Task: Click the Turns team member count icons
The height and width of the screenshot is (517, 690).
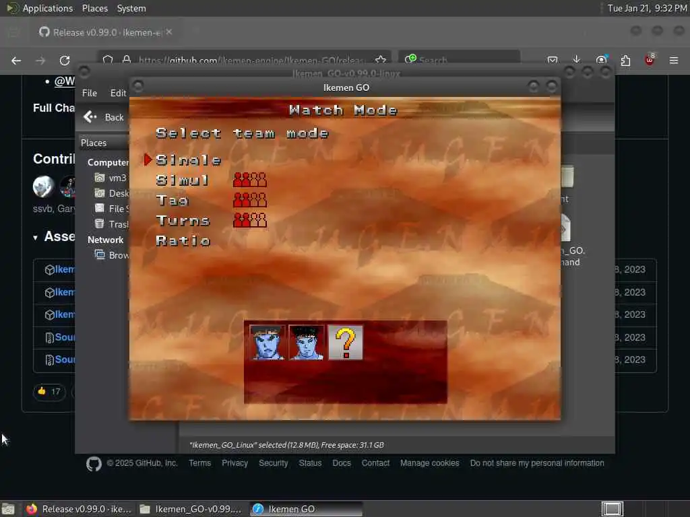Action: click(x=250, y=220)
